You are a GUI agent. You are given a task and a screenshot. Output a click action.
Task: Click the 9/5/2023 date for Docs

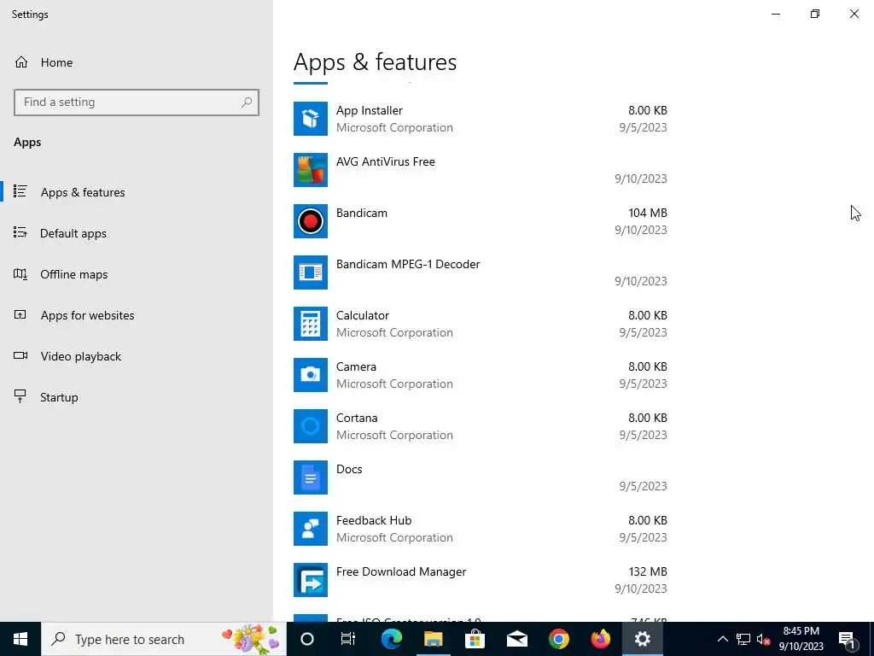coord(643,486)
